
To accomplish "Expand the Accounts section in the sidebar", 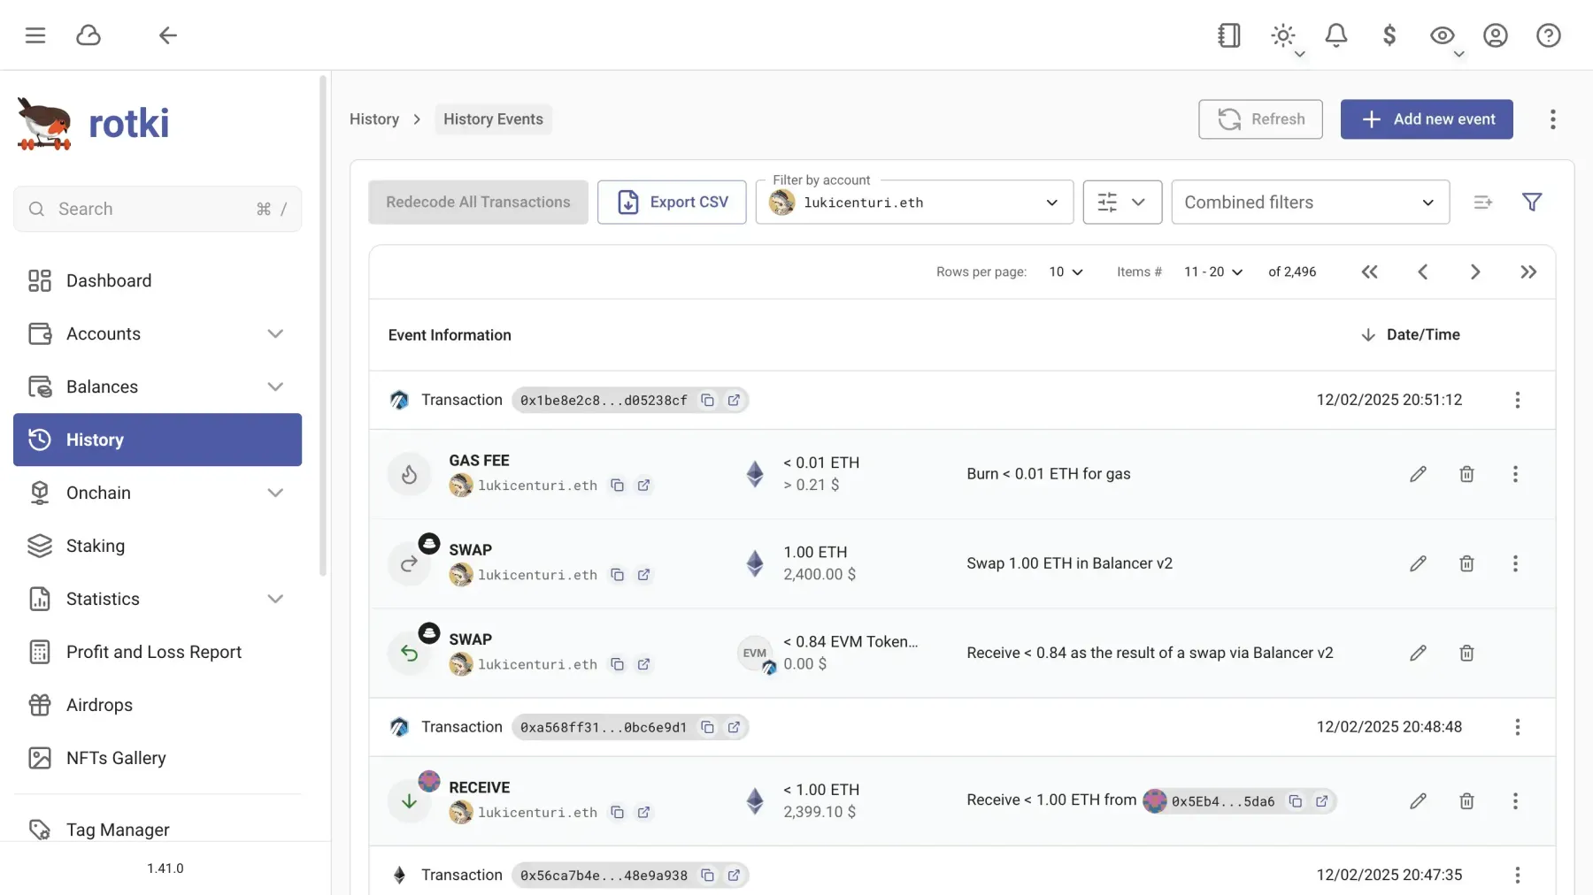I will point(275,333).
